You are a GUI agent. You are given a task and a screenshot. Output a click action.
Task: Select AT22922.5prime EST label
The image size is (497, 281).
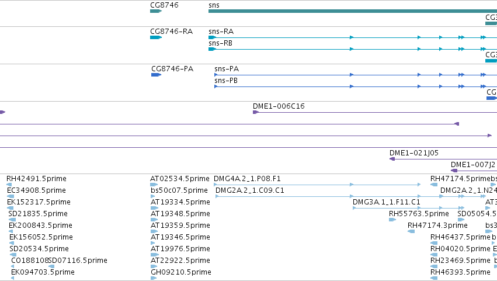click(180, 261)
